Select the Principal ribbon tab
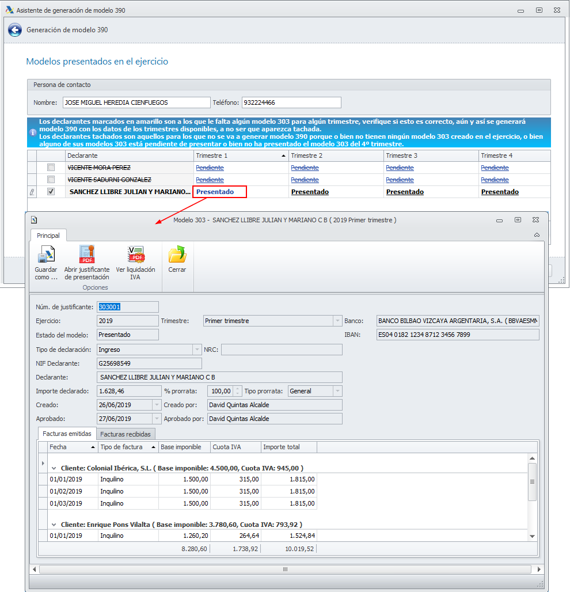This screenshot has height=592, width=570. pos(48,235)
